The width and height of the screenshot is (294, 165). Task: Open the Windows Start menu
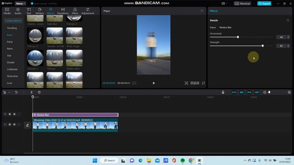tap(95, 160)
